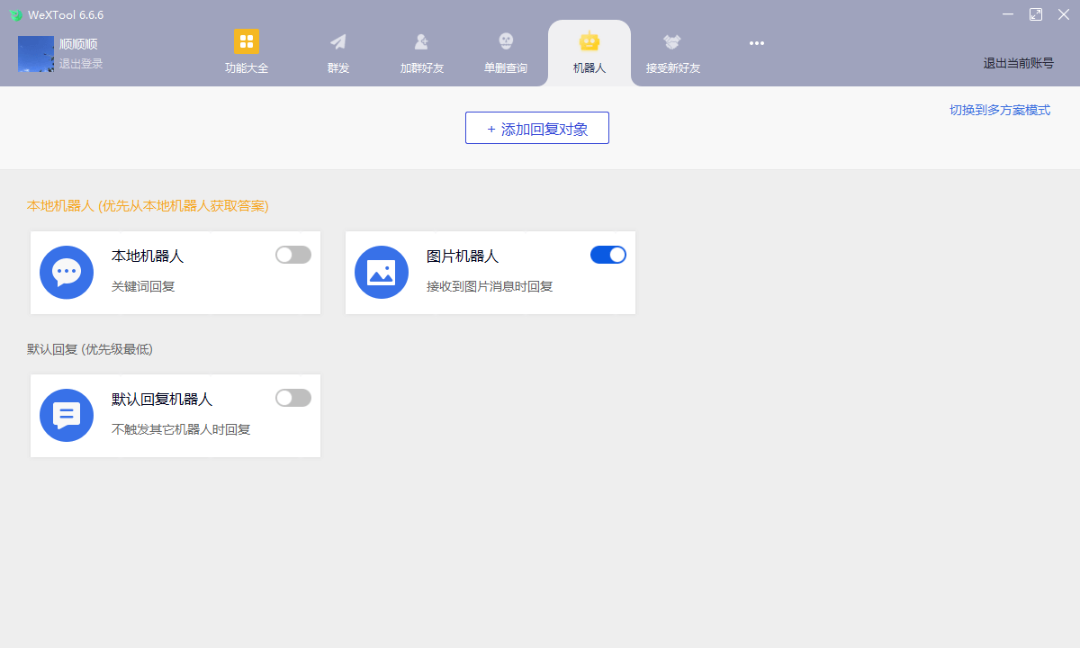Open the 加群好友 feature
1080x648 pixels.
point(421,51)
